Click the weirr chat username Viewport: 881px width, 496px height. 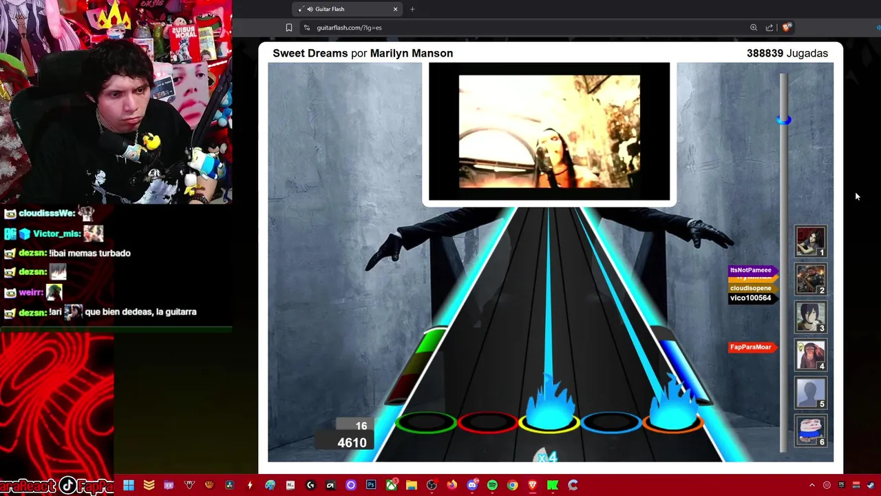(31, 292)
